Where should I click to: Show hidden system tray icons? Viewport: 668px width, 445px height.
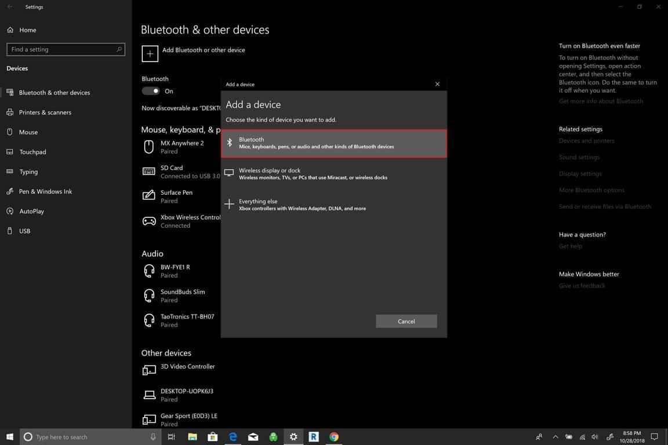(x=555, y=436)
